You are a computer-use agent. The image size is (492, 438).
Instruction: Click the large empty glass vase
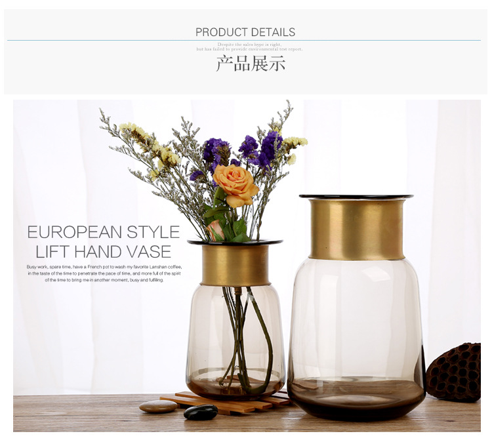[356, 308]
